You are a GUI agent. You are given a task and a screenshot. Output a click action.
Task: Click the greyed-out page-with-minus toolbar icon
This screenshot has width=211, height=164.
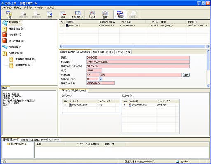click(x=36, y=14)
